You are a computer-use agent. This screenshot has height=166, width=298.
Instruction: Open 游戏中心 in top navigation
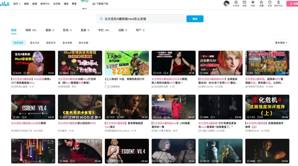[x=45, y=4]
